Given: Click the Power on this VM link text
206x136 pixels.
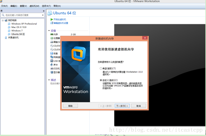Looking at the screenshot, I should tap(60, 19).
